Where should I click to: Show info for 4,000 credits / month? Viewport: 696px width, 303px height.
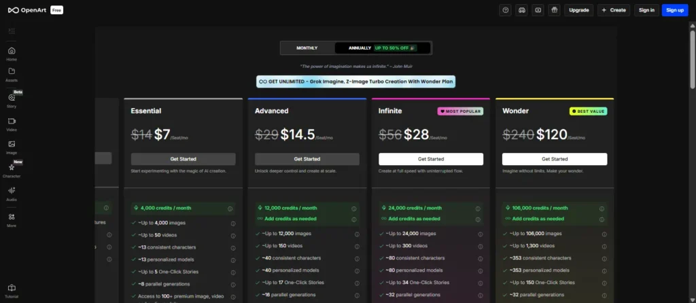coord(230,209)
